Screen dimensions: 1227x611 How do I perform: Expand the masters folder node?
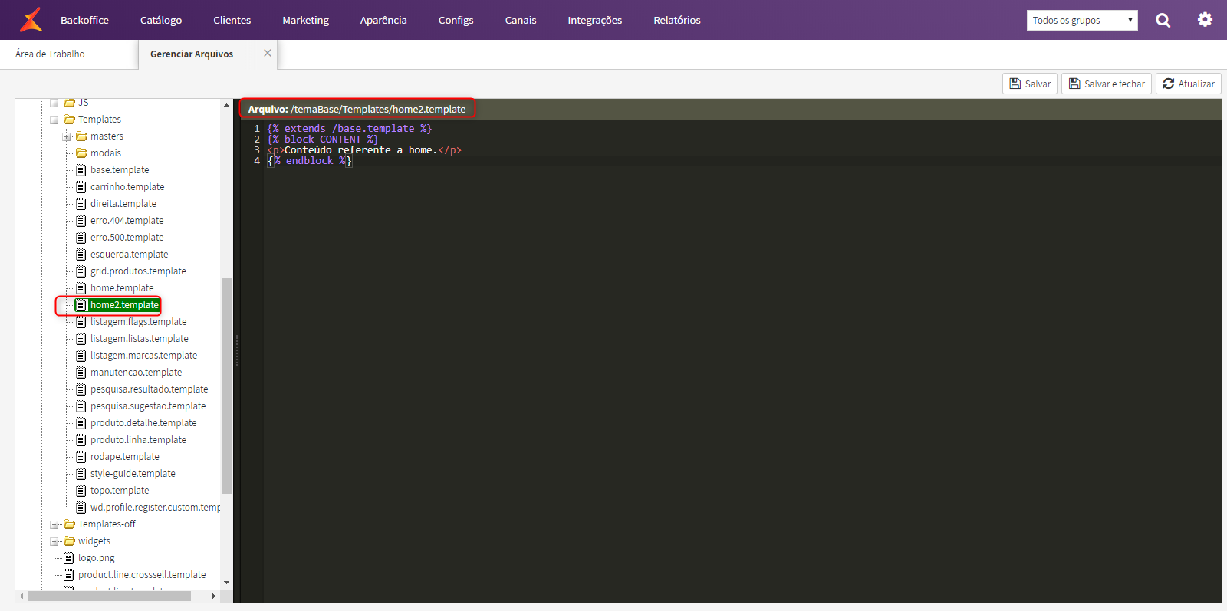pos(67,137)
